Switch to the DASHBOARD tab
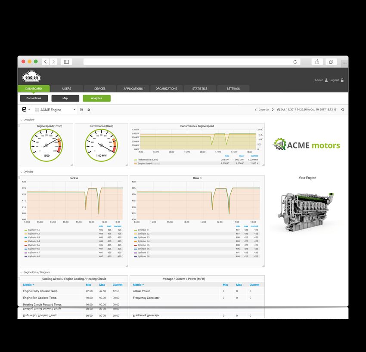366x352 pixels. [x=34, y=89]
